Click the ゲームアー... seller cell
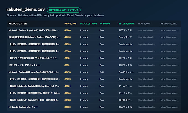This screenshot has height=113, width=188. 125,86
